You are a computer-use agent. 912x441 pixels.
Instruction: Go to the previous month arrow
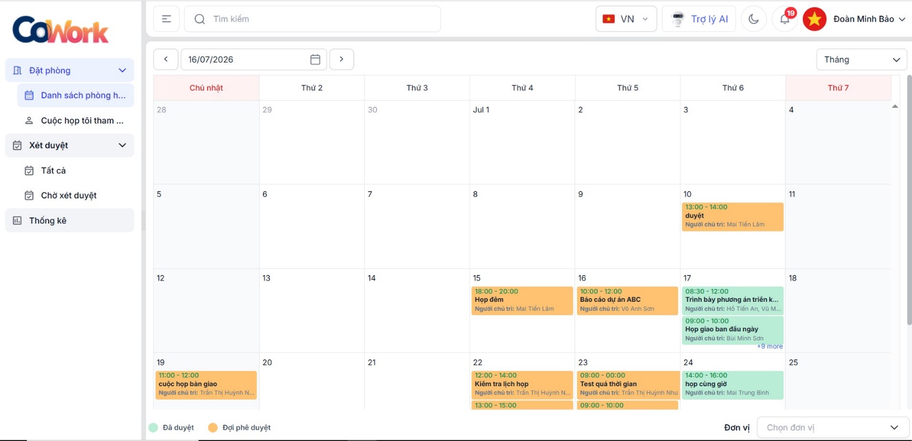[166, 59]
